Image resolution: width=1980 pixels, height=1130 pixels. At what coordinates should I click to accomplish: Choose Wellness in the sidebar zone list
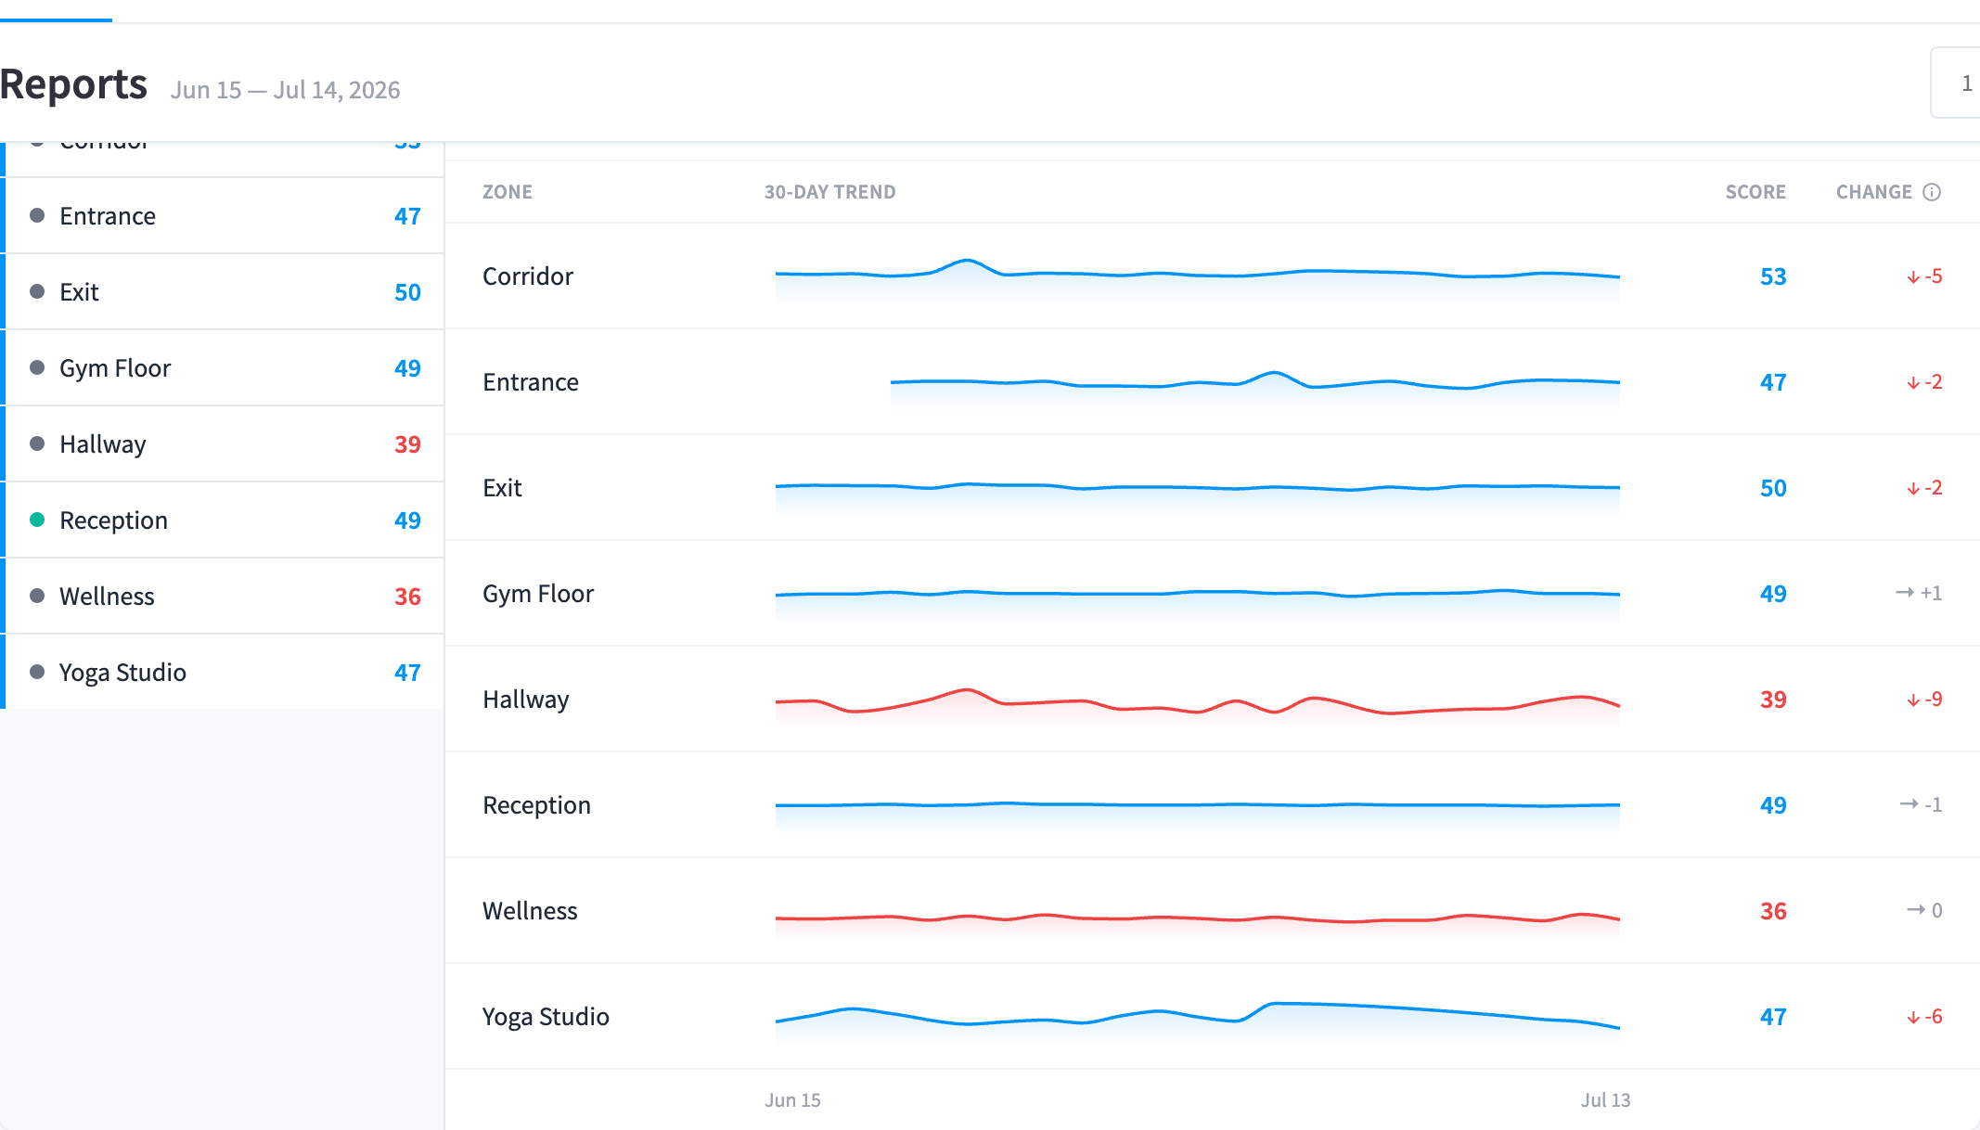tap(223, 597)
